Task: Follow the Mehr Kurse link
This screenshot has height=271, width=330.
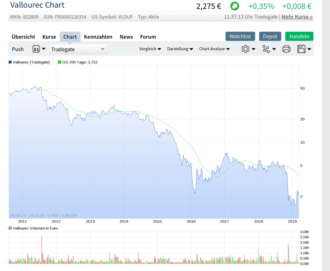Action: (297, 17)
